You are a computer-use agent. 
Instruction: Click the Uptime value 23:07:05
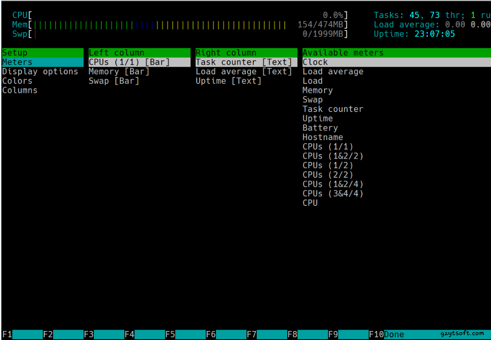(435, 34)
